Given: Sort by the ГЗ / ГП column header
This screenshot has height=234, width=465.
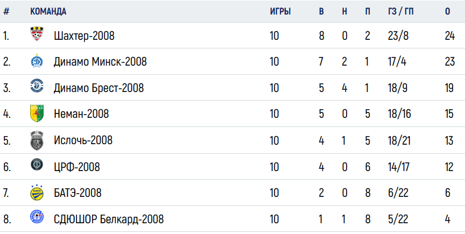Looking at the screenshot, I should (400, 11).
